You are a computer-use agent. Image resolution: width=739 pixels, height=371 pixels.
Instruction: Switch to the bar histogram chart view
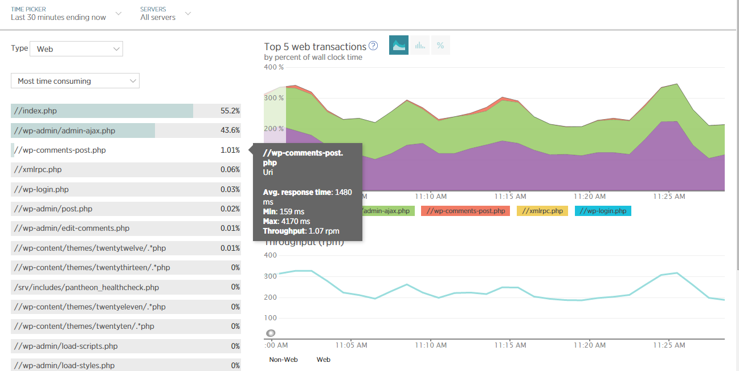click(420, 46)
